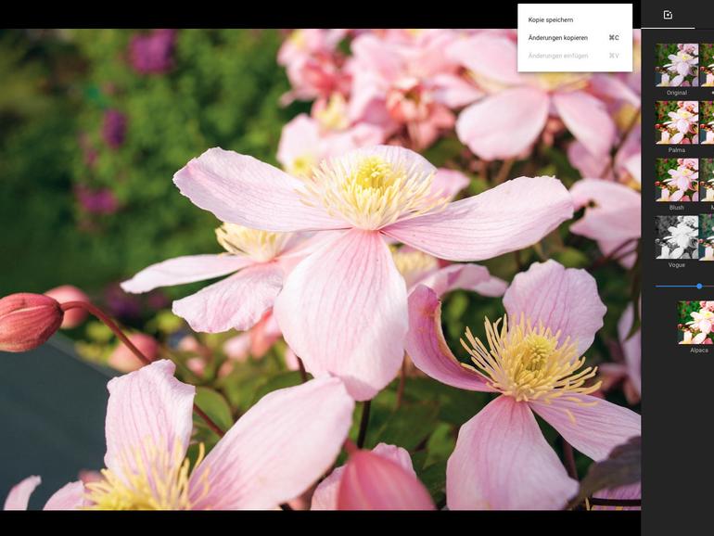Apply the black-and-white Vogue filter
This screenshot has height=536, width=714.
[x=677, y=237]
